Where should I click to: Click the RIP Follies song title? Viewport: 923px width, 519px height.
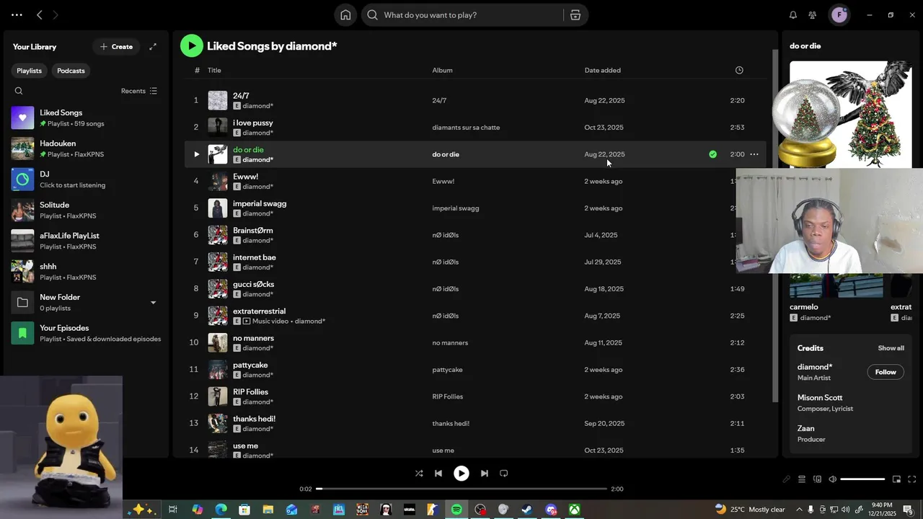[x=250, y=392]
